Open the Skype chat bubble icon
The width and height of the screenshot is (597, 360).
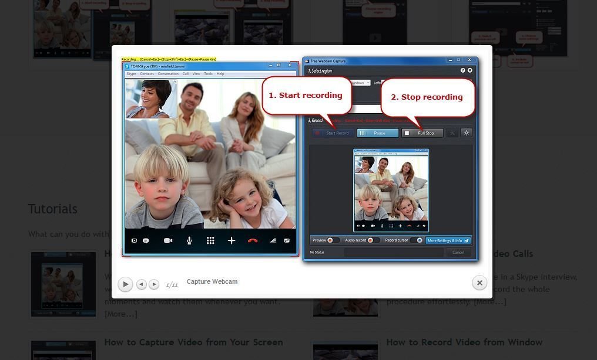[146, 240]
